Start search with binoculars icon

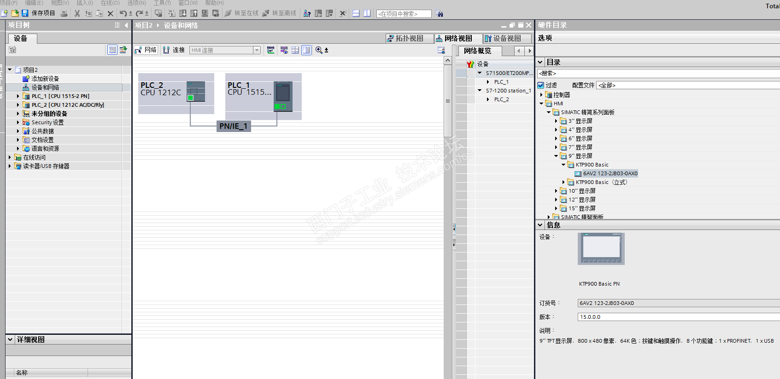click(440, 14)
